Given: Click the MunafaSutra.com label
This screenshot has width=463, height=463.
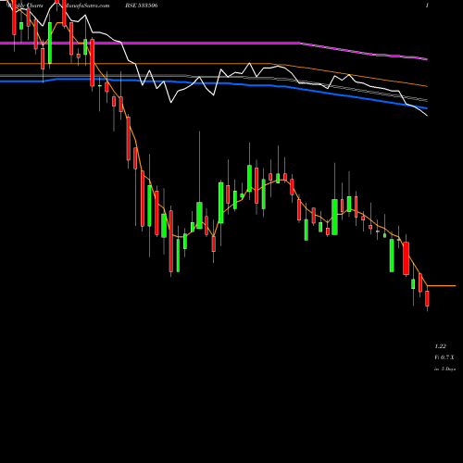Looking at the screenshot, I should point(86,6).
